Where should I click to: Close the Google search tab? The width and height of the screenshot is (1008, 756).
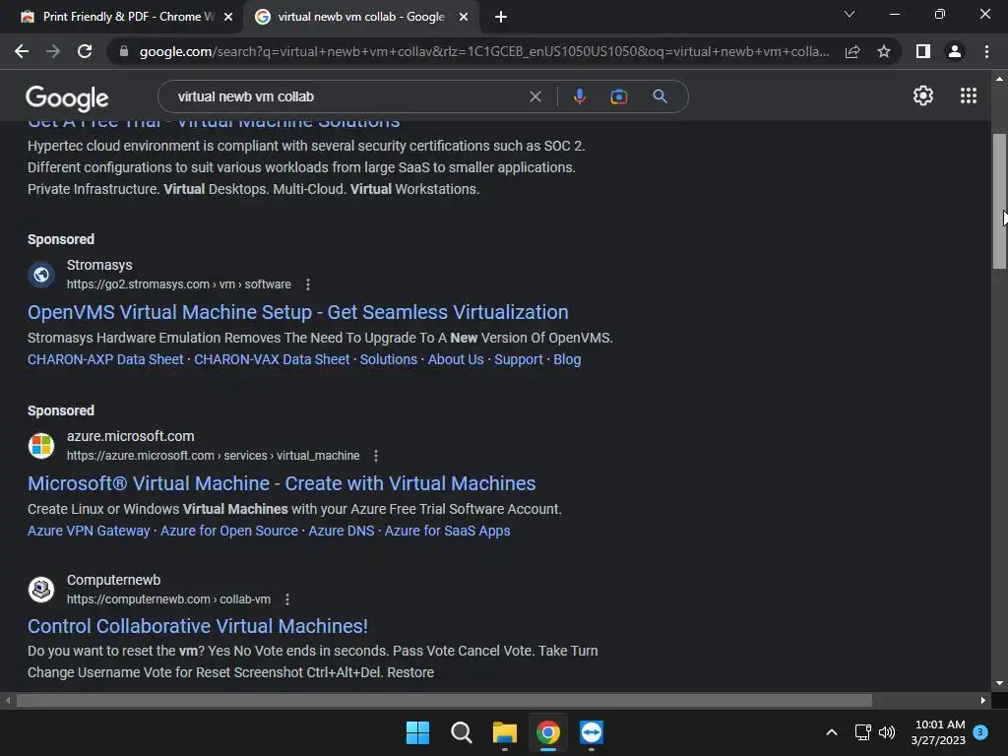tap(464, 17)
